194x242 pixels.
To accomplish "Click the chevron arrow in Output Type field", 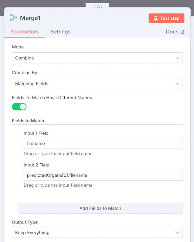I will pos(177,233).
